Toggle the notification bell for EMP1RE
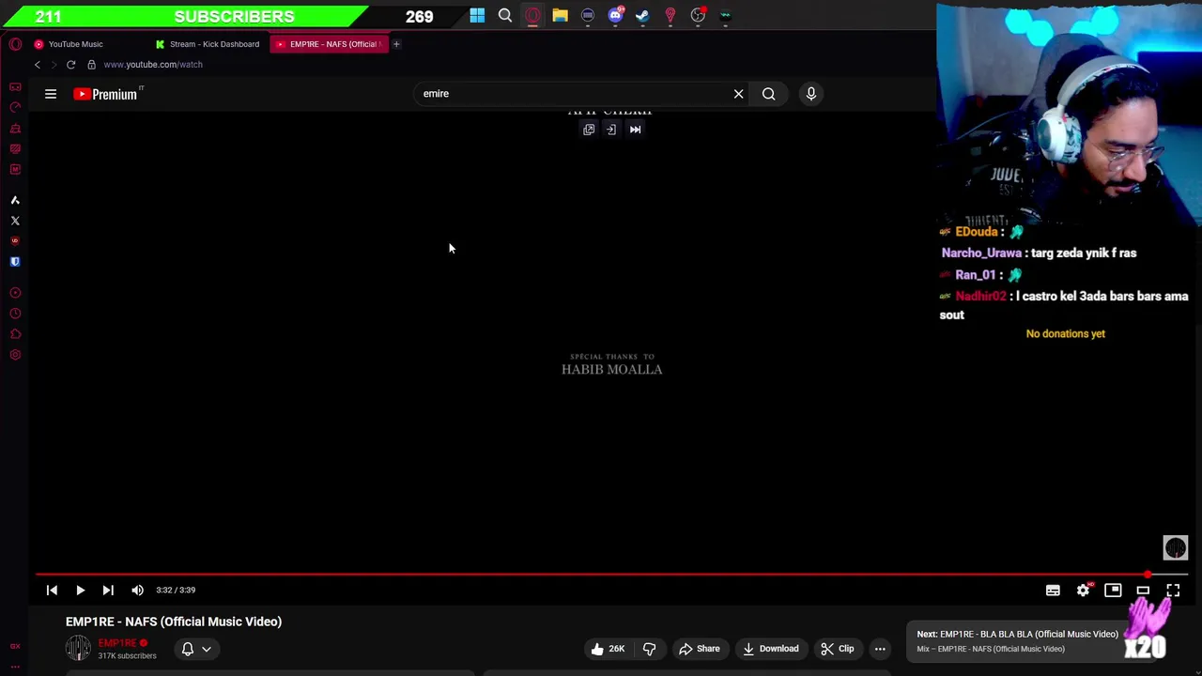1202x676 pixels. (x=188, y=649)
